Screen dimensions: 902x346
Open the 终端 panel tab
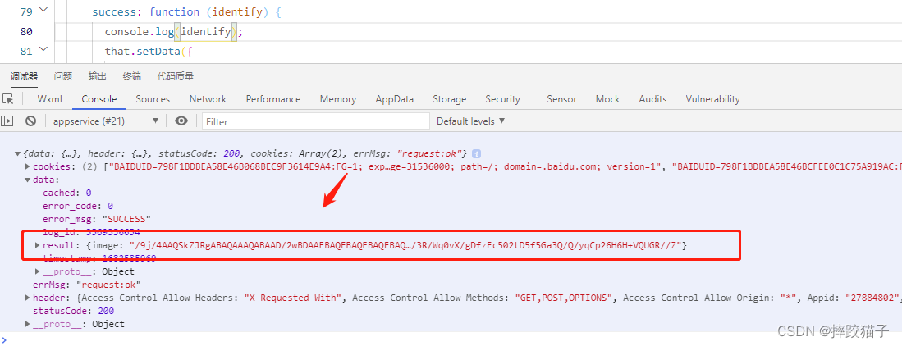132,76
